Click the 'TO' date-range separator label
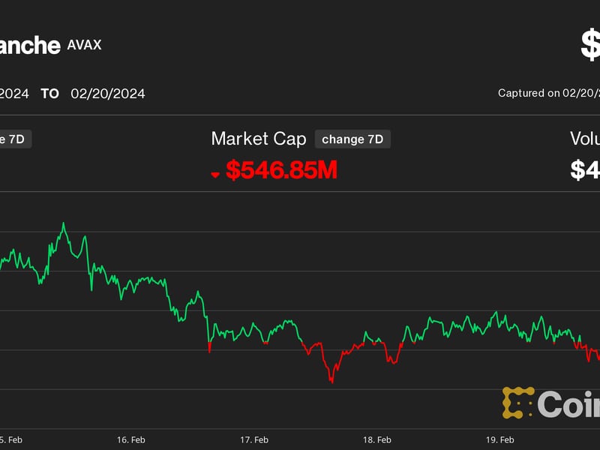The width and height of the screenshot is (600, 450). pos(50,93)
